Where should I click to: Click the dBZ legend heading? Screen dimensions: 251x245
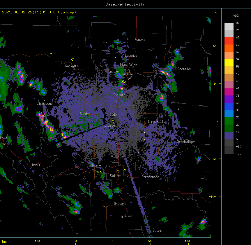pyautogui.click(x=236, y=16)
